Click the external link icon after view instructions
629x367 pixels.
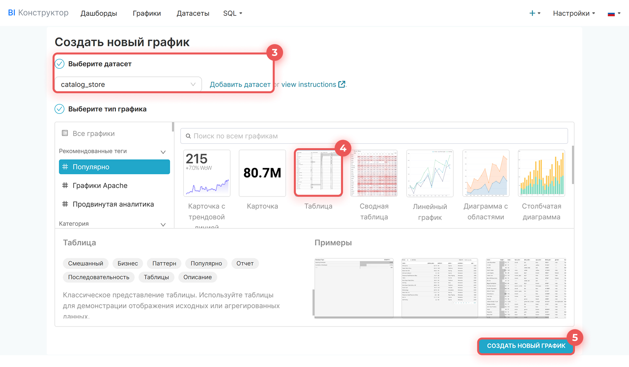[342, 84]
